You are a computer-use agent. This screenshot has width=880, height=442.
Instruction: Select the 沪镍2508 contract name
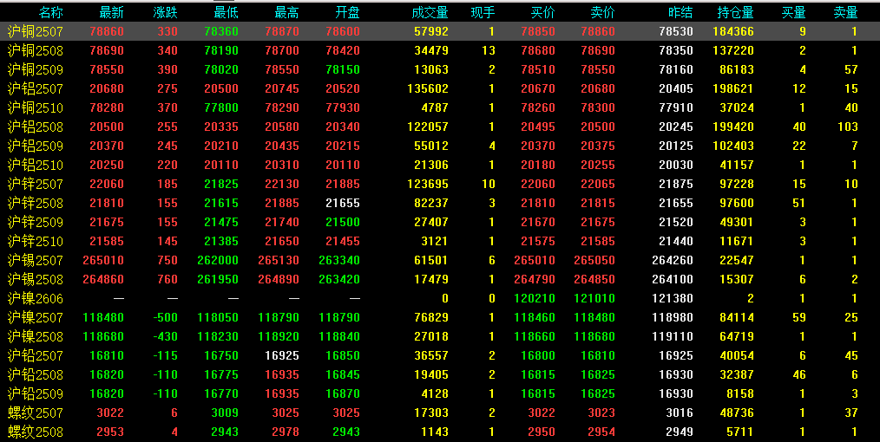(36, 336)
